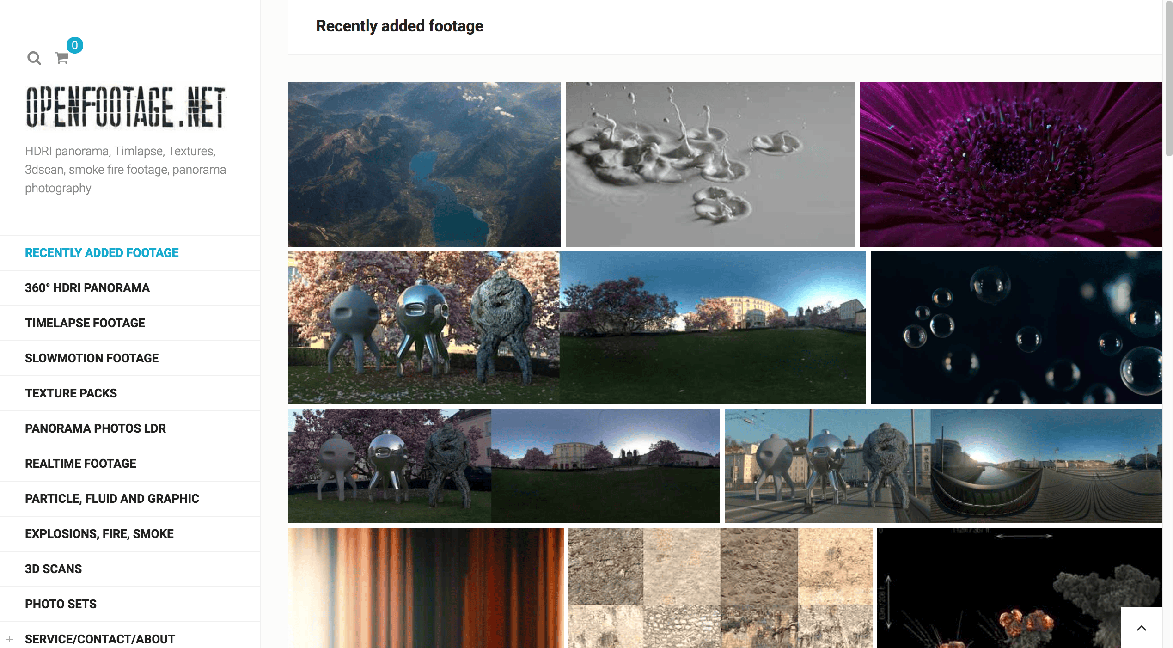Open soap bubbles on dark background thumbnail
Screen dimensions: 1173x648
coord(1016,328)
